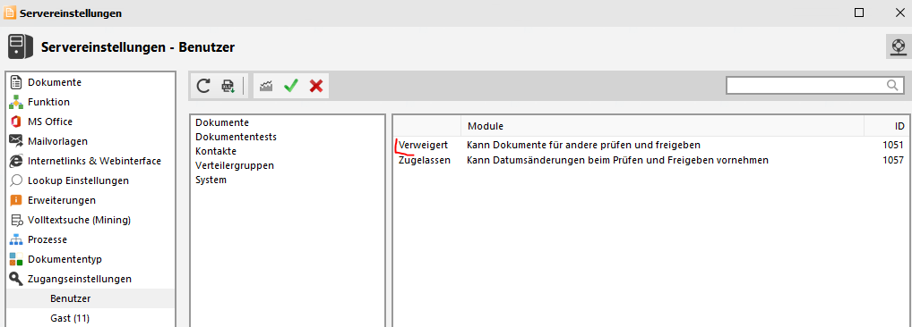Screen dimensions: 912x327
Task: Click the Funktion hierarchy icon
Action: pos(16,102)
